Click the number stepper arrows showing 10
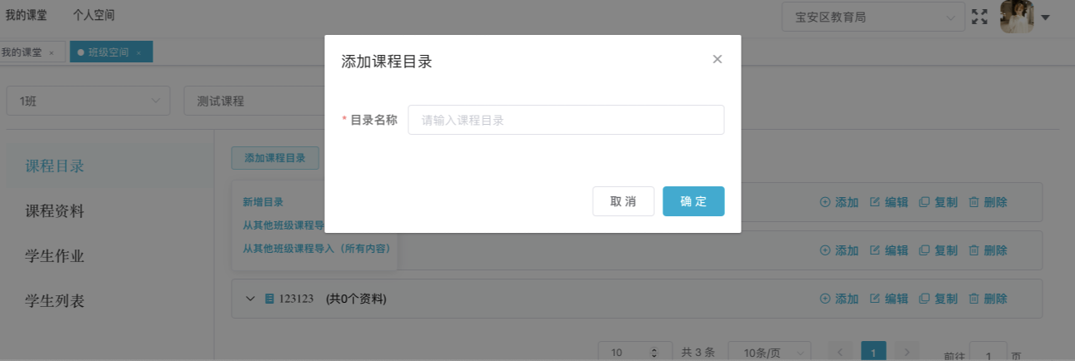 [x=654, y=353]
